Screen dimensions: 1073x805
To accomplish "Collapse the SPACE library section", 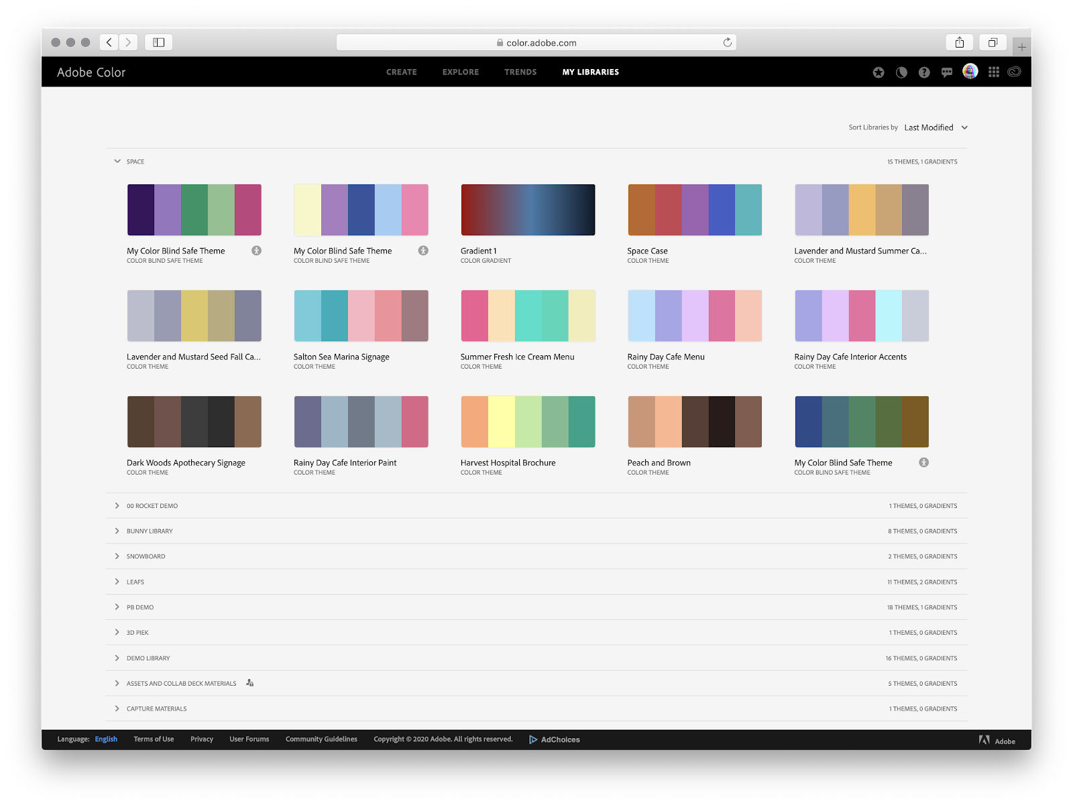I will (117, 161).
